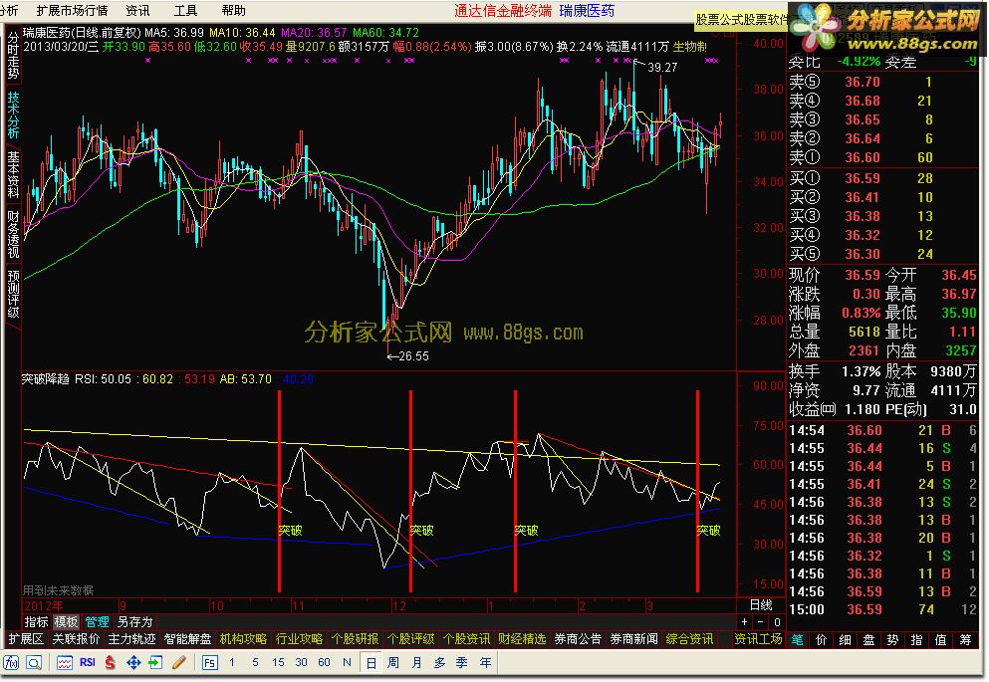Image resolution: width=989 pixels, height=682 pixels.
Task: Click the blue four-arrow move icon
Action: click(x=133, y=662)
